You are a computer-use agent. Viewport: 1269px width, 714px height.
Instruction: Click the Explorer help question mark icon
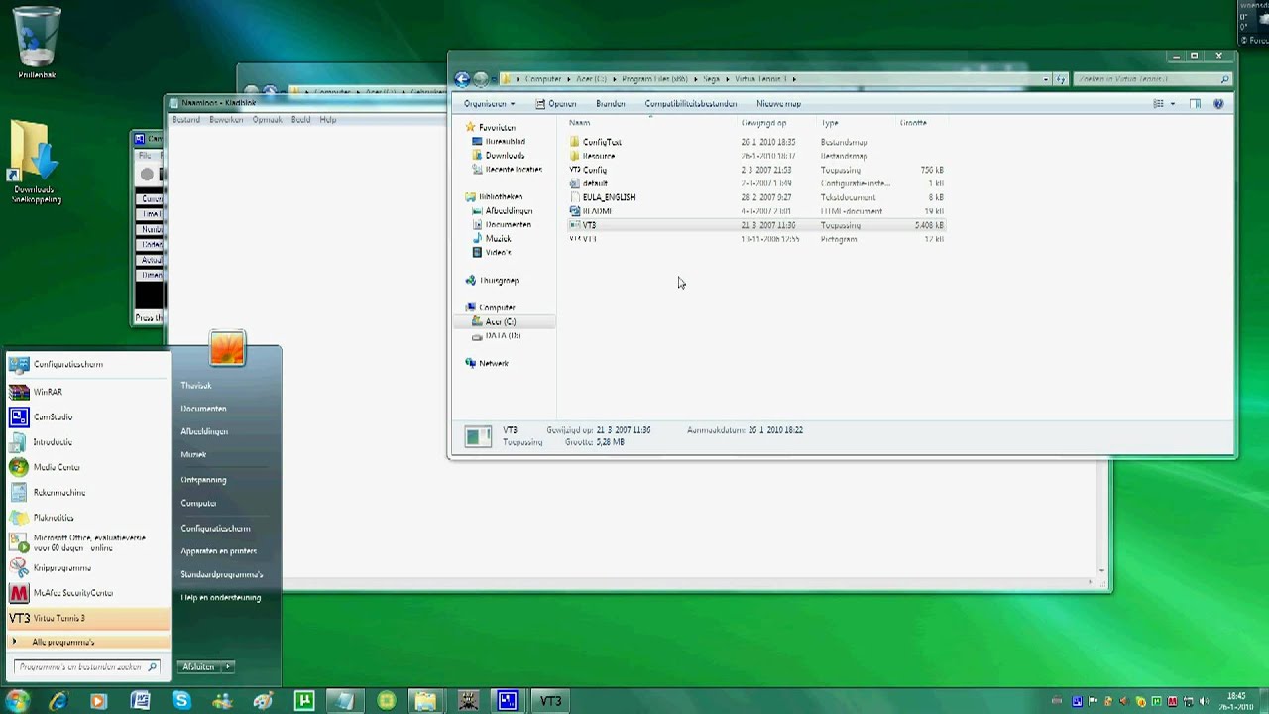point(1218,104)
